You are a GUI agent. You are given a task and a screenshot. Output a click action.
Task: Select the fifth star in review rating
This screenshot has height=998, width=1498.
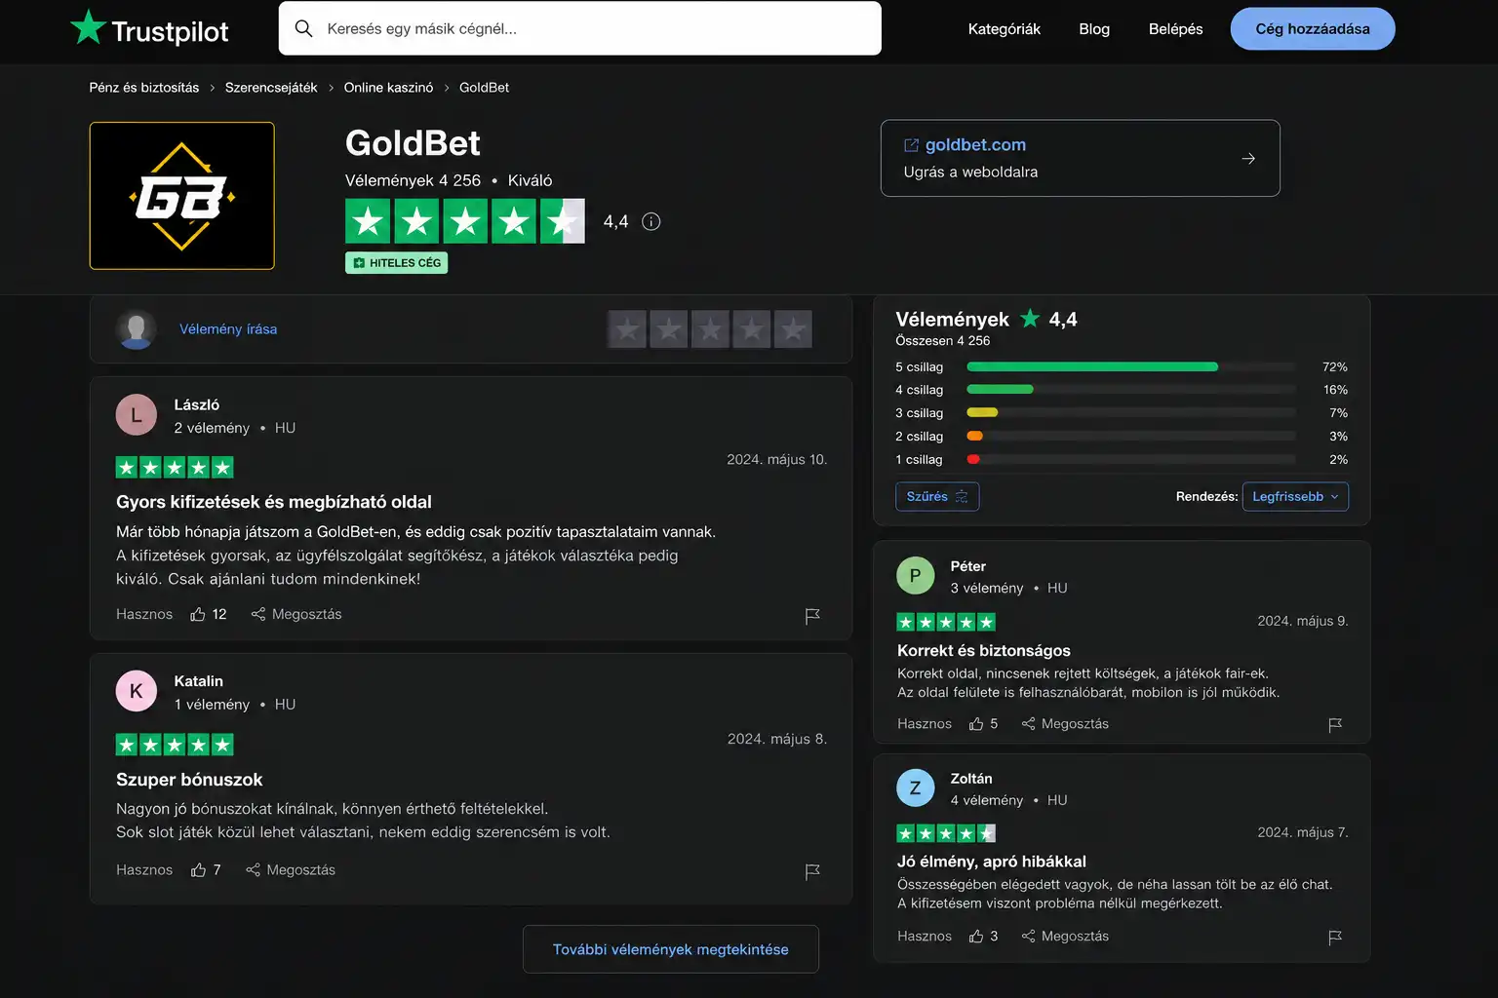pos(793,329)
